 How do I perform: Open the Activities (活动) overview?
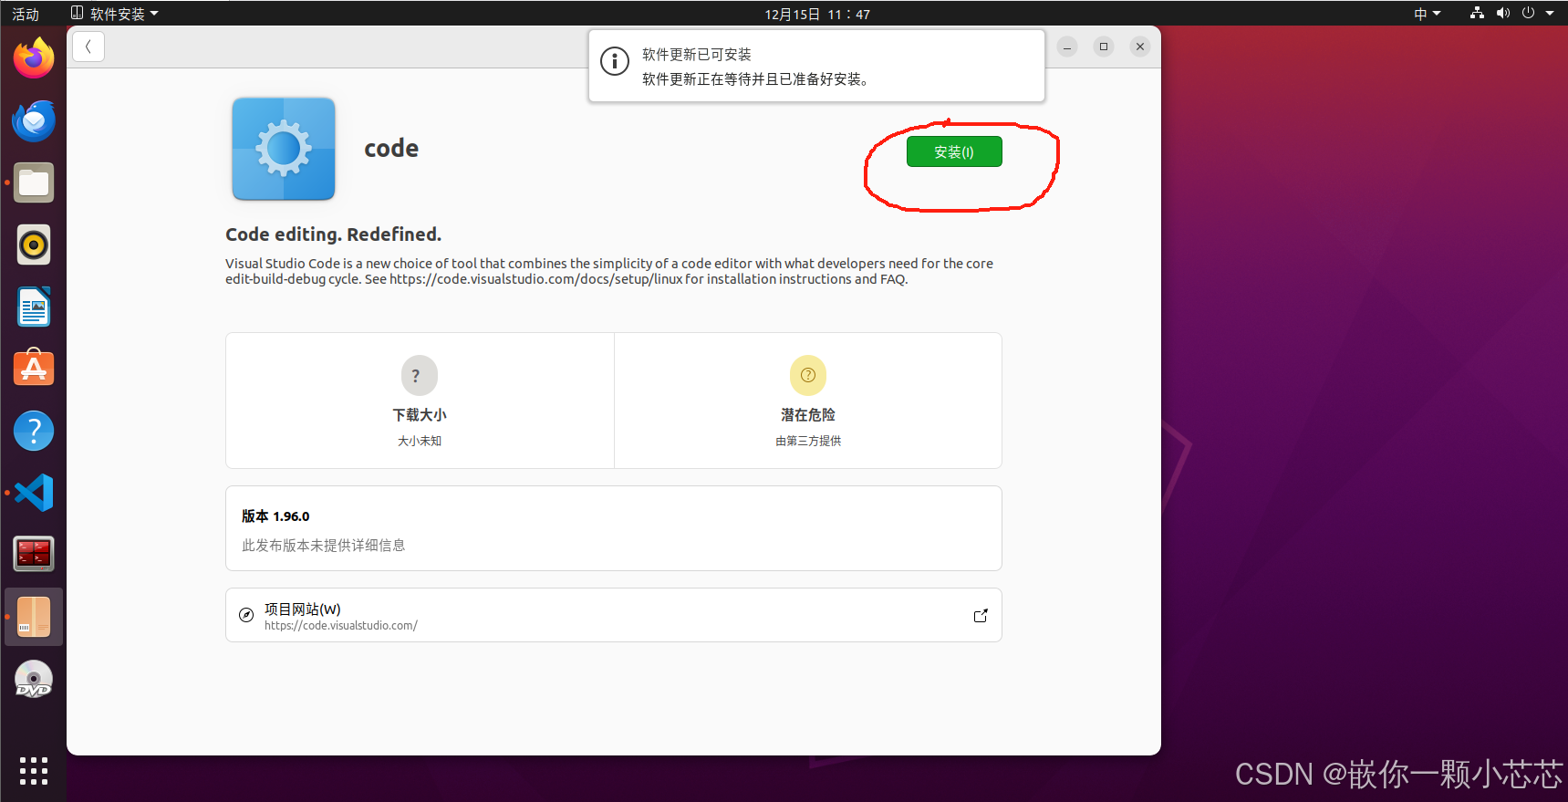click(26, 14)
